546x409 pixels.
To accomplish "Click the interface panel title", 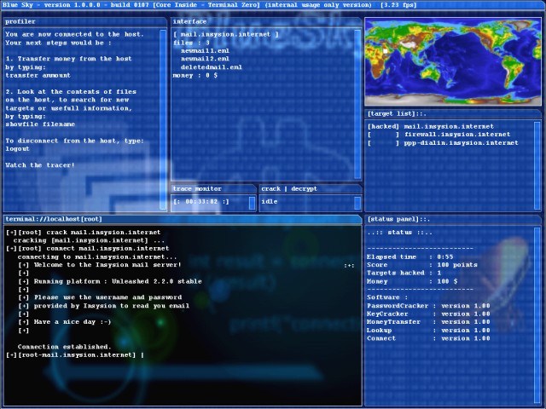I will pos(189,21).
